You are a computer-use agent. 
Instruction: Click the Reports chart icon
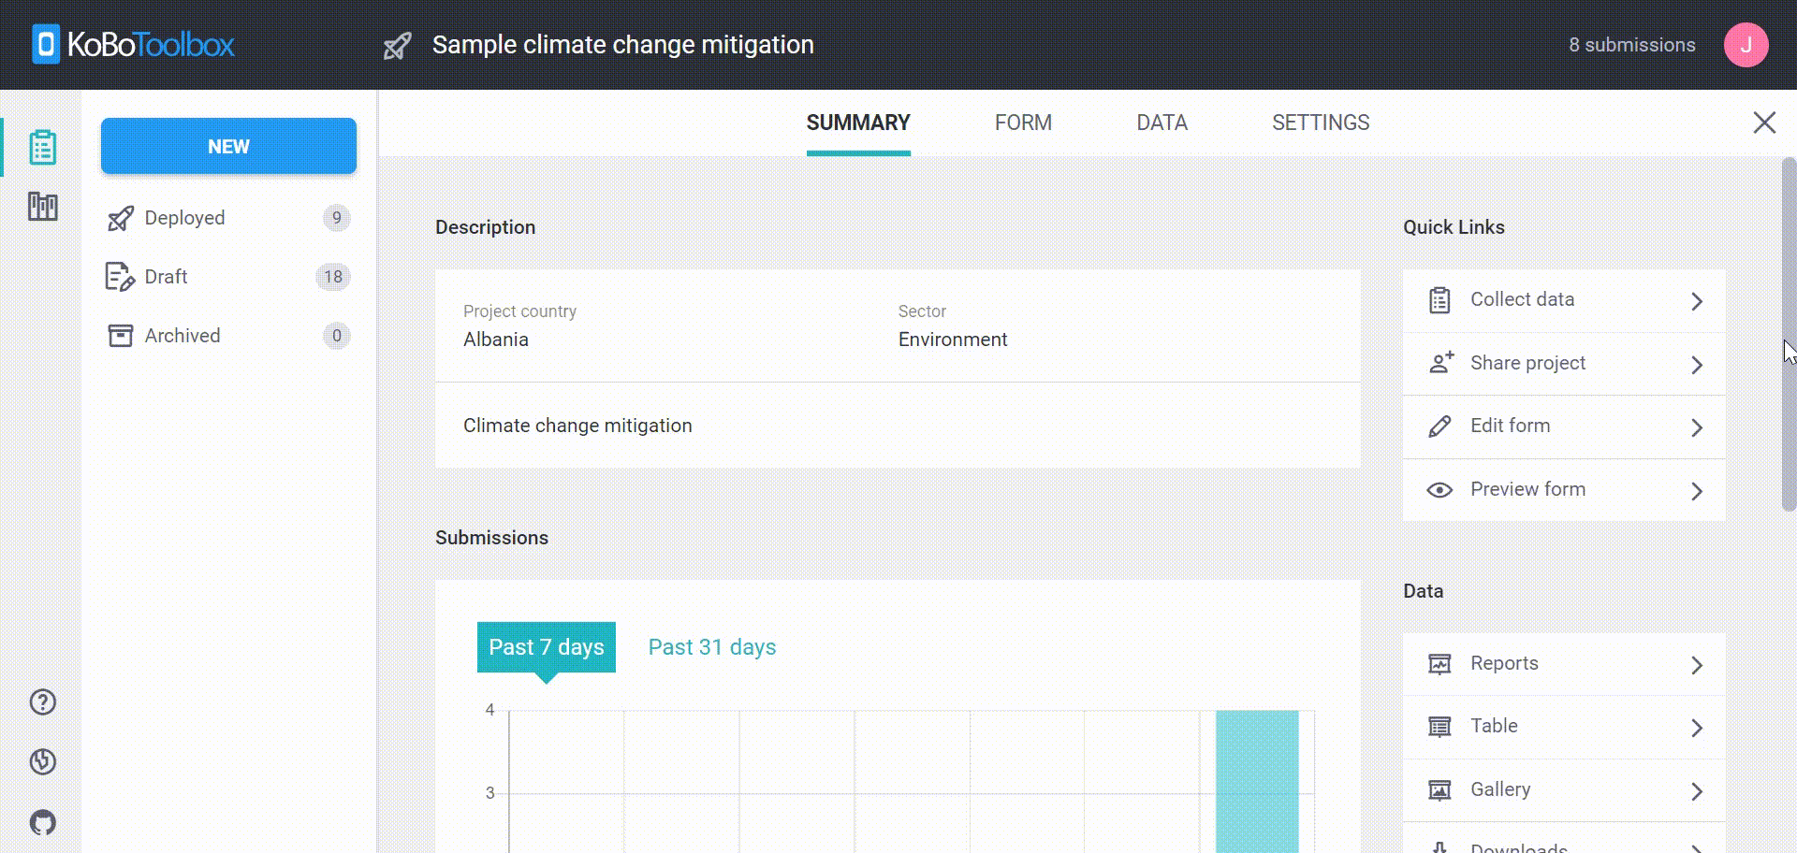(1439, 664)
